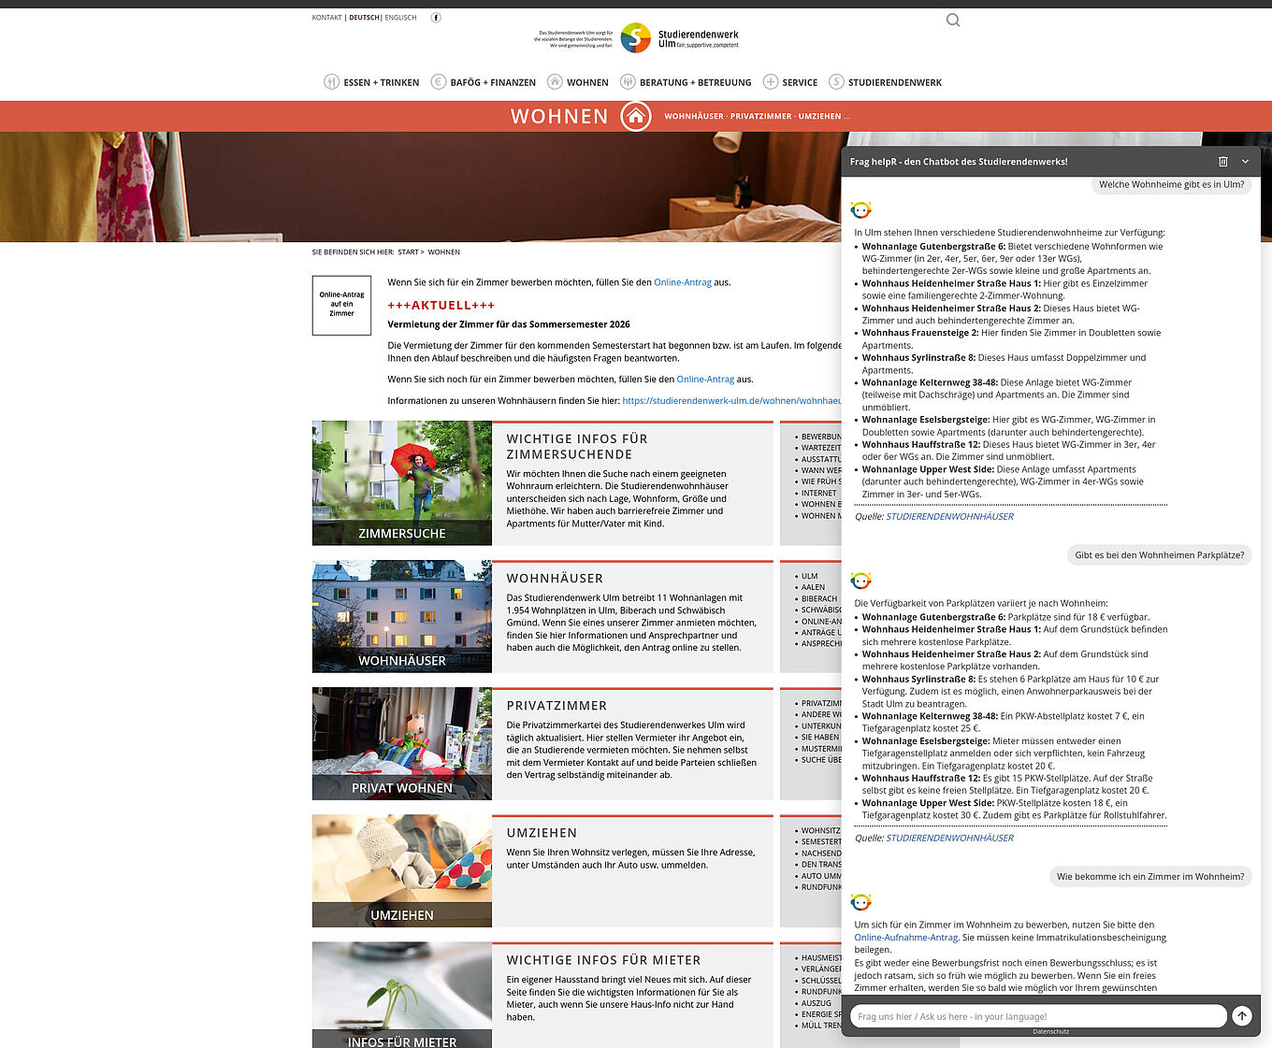The image size is (1272, 1048).
Task: Click the chat message input field
Action: [x=1037, y=1016]
